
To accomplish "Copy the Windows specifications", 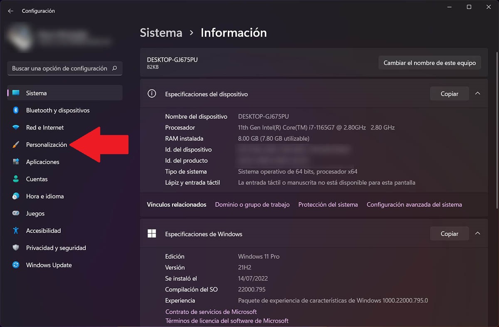I will (450, 234).
